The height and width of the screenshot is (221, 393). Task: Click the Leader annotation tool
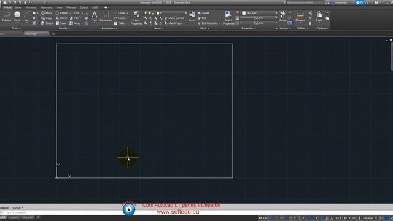tap(120, 18)
